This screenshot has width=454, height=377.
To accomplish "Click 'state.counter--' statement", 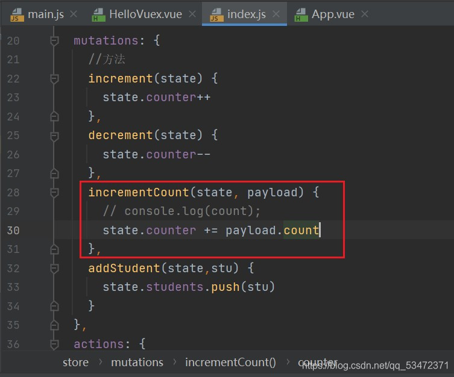I will click(x=157, y=154).
